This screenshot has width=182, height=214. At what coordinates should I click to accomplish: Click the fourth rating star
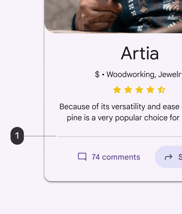[150, 90]
